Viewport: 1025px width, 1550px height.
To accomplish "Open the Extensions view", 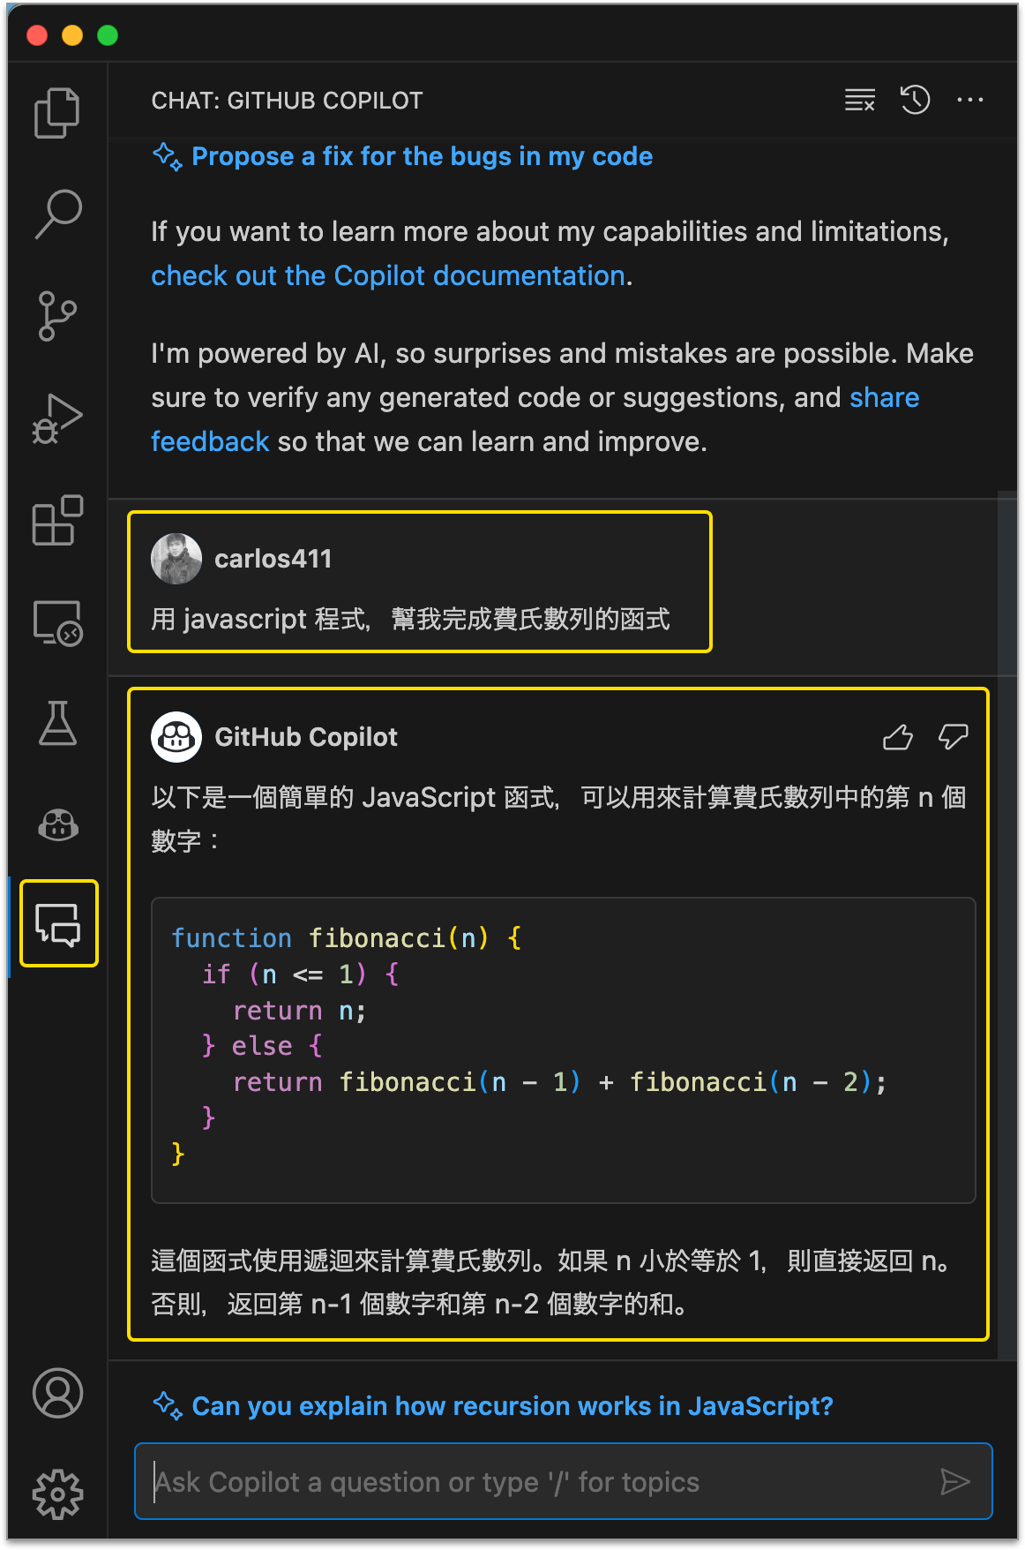I will tap(57, 521).
